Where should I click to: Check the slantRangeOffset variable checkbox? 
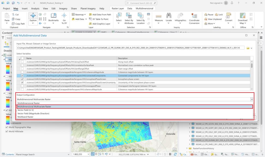point(22,69)
